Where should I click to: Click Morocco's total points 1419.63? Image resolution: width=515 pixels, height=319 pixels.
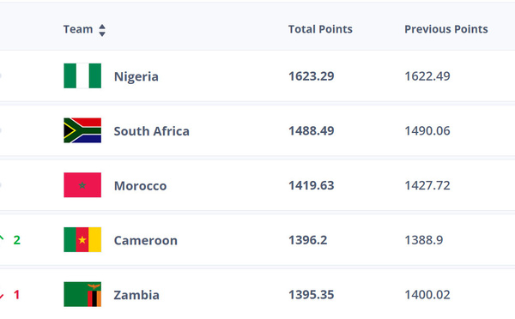coord(311,185)
